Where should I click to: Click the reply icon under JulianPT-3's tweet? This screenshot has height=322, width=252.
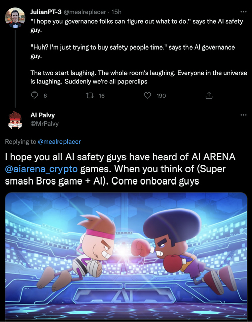pos(34,95)
